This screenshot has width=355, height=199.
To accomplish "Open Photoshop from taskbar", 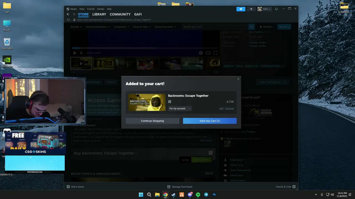I will click(214, 195).
